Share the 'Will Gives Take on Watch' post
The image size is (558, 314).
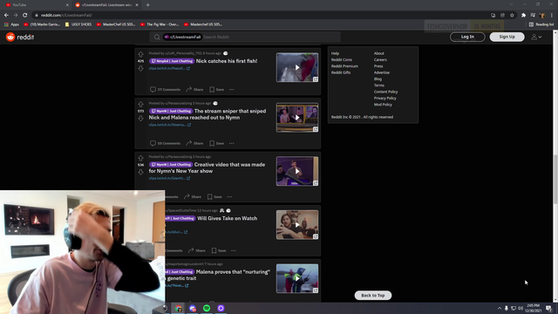point(197,250)
